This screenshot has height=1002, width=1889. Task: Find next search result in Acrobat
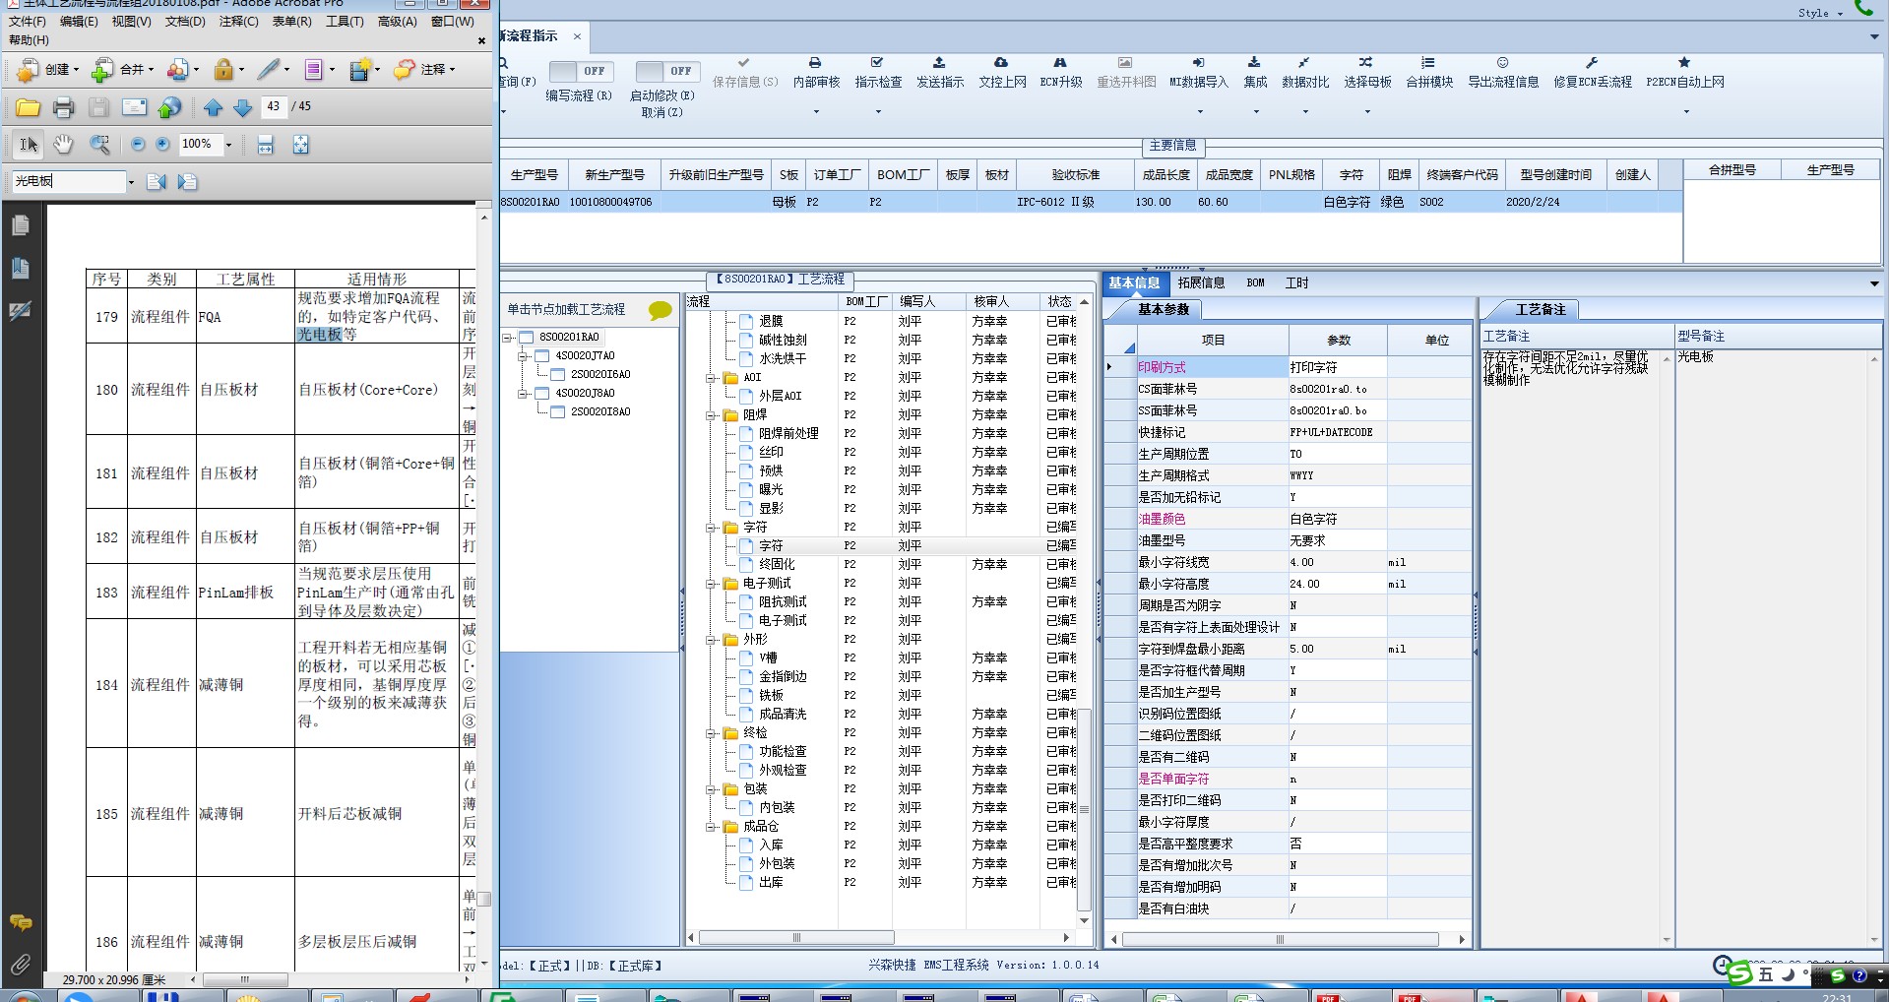click(188, 181)
